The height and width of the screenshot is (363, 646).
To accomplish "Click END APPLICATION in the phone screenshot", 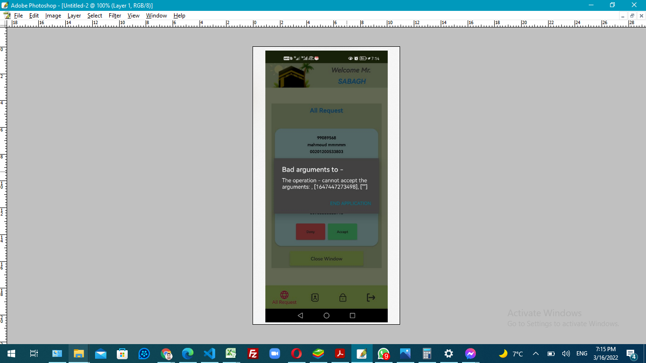I will [x=350, y=203].
